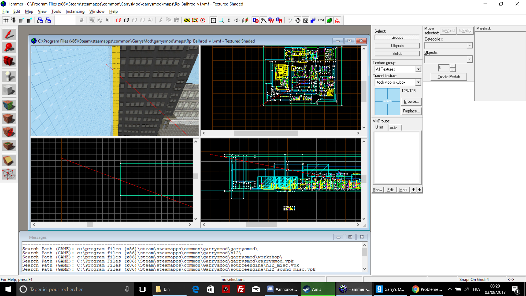Click the Cut scissors icon

point(161,20)
